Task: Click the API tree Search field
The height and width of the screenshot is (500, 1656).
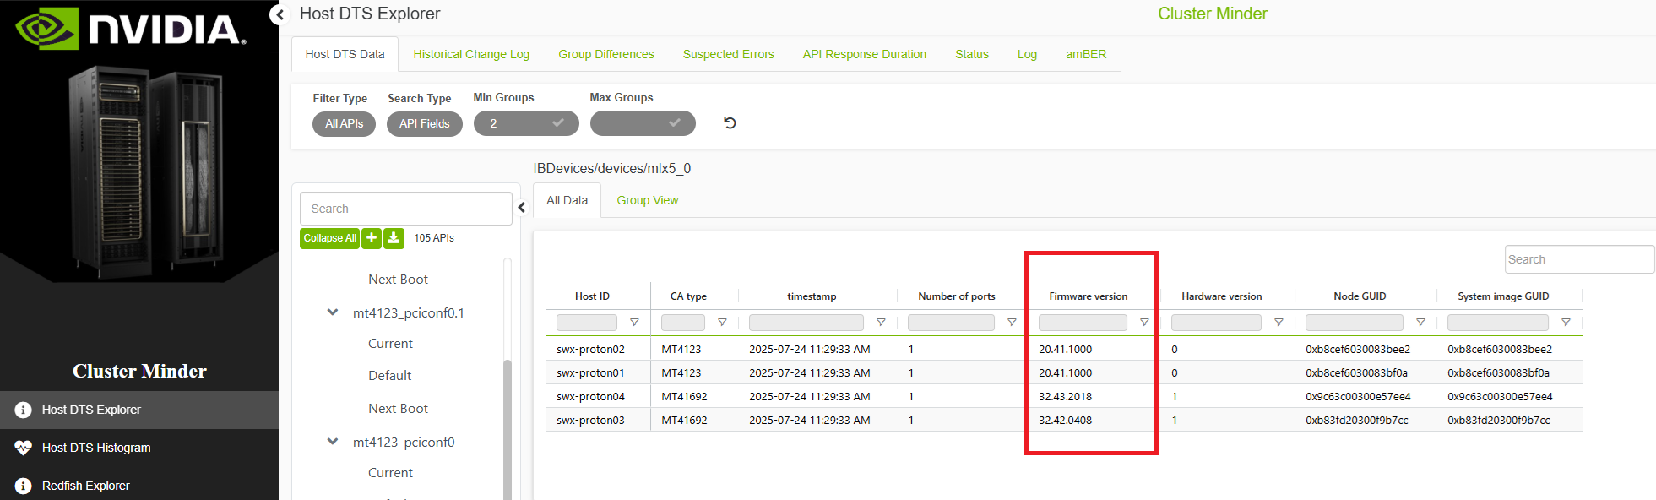Action: (405, 209)
